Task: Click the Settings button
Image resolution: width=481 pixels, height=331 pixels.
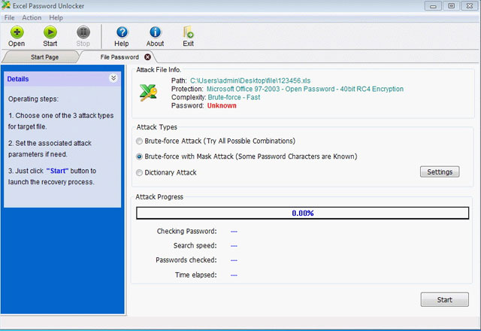Action: point(440,172)
